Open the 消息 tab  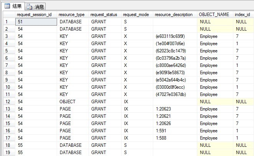pyautogui.click(x=36, y=6)
